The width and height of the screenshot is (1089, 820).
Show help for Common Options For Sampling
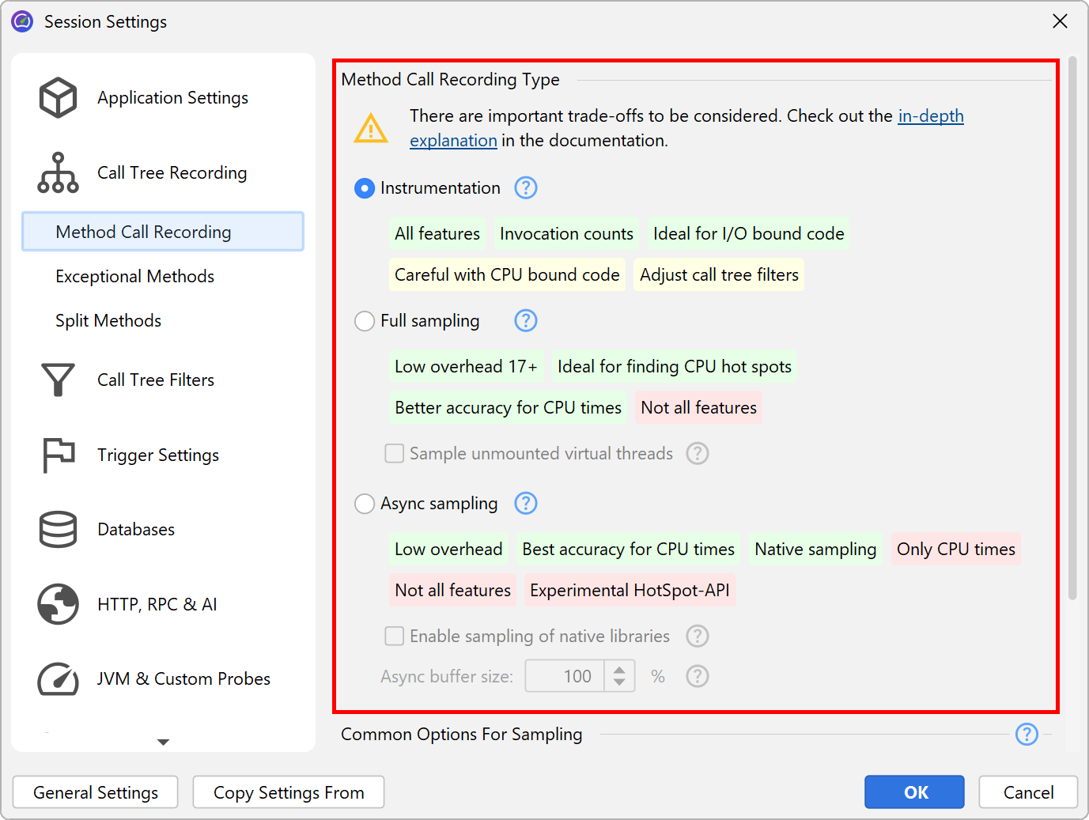[1027, 735]
